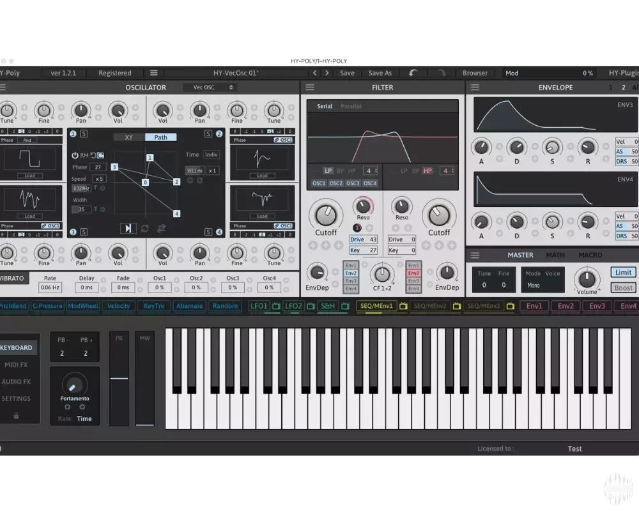This screenshot has height=511, width=639.
Task: Open the S&H monitor icon
Action: (x=345, y=306)
